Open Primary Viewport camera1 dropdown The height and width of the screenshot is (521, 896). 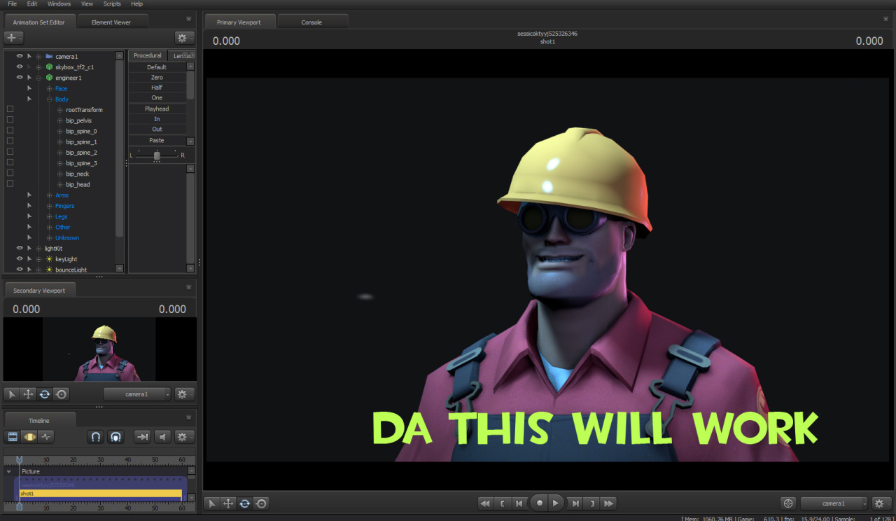coord(834,503)
